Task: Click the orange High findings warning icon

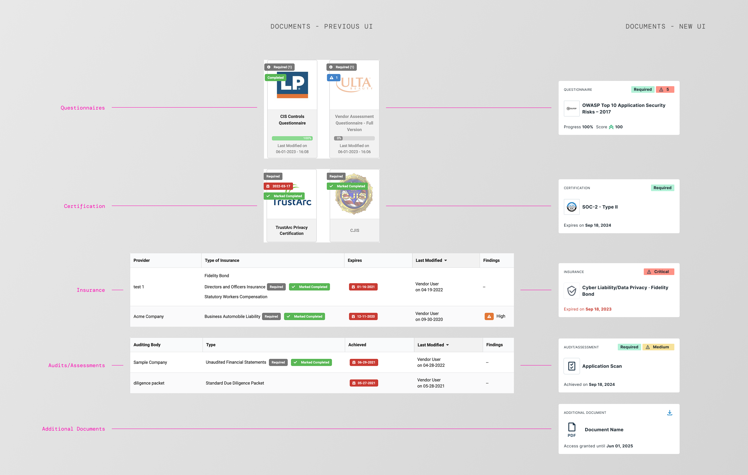Action: [x=489, y=316]
